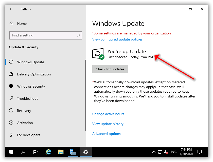Click the search magnifier in Find a setting
This screenshot has height=162, width=213.
(78, 35)
